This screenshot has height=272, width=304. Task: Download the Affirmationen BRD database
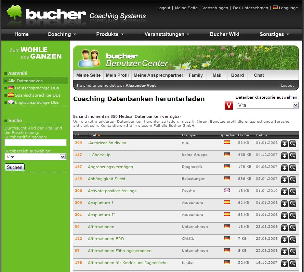pos(284,240)
